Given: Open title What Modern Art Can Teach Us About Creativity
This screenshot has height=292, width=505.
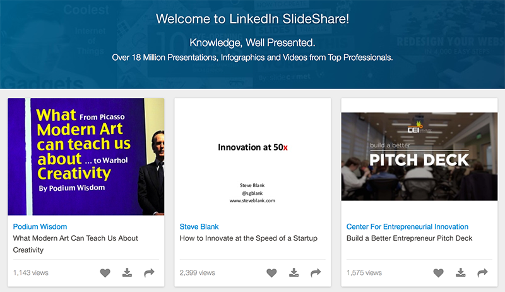Looking at the screenshot, I should click(x=75, y=244).
